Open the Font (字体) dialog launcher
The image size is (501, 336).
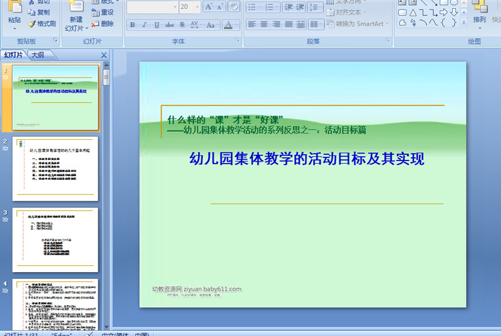(237, 40)
